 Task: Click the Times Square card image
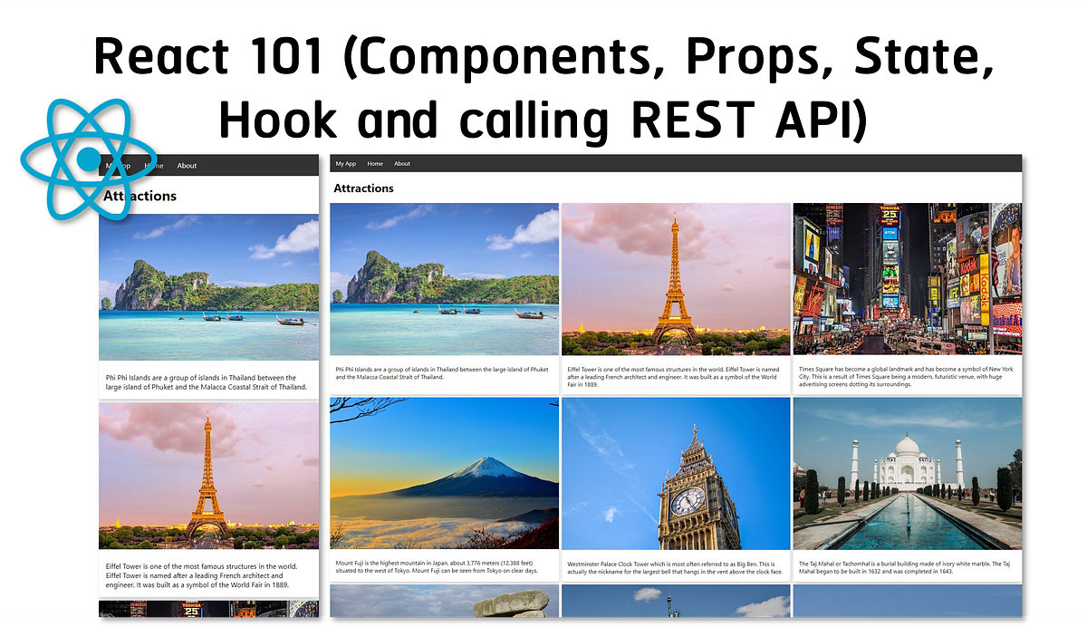click(x=907, y=278)
